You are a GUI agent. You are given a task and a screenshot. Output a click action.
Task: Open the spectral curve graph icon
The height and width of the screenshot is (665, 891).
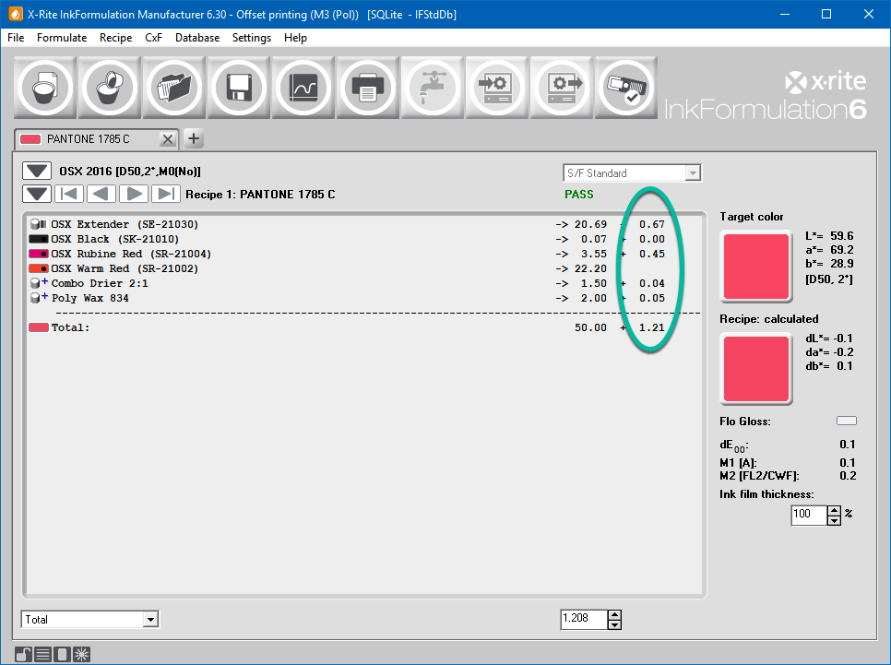(303, 88)
